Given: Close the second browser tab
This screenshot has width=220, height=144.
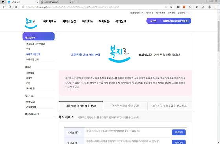Looking at the screenshot, I should coord(70,2).
